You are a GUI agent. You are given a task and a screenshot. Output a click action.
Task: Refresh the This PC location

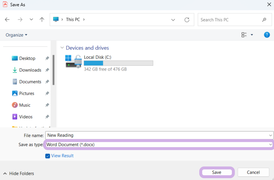[x=187, y=20]
